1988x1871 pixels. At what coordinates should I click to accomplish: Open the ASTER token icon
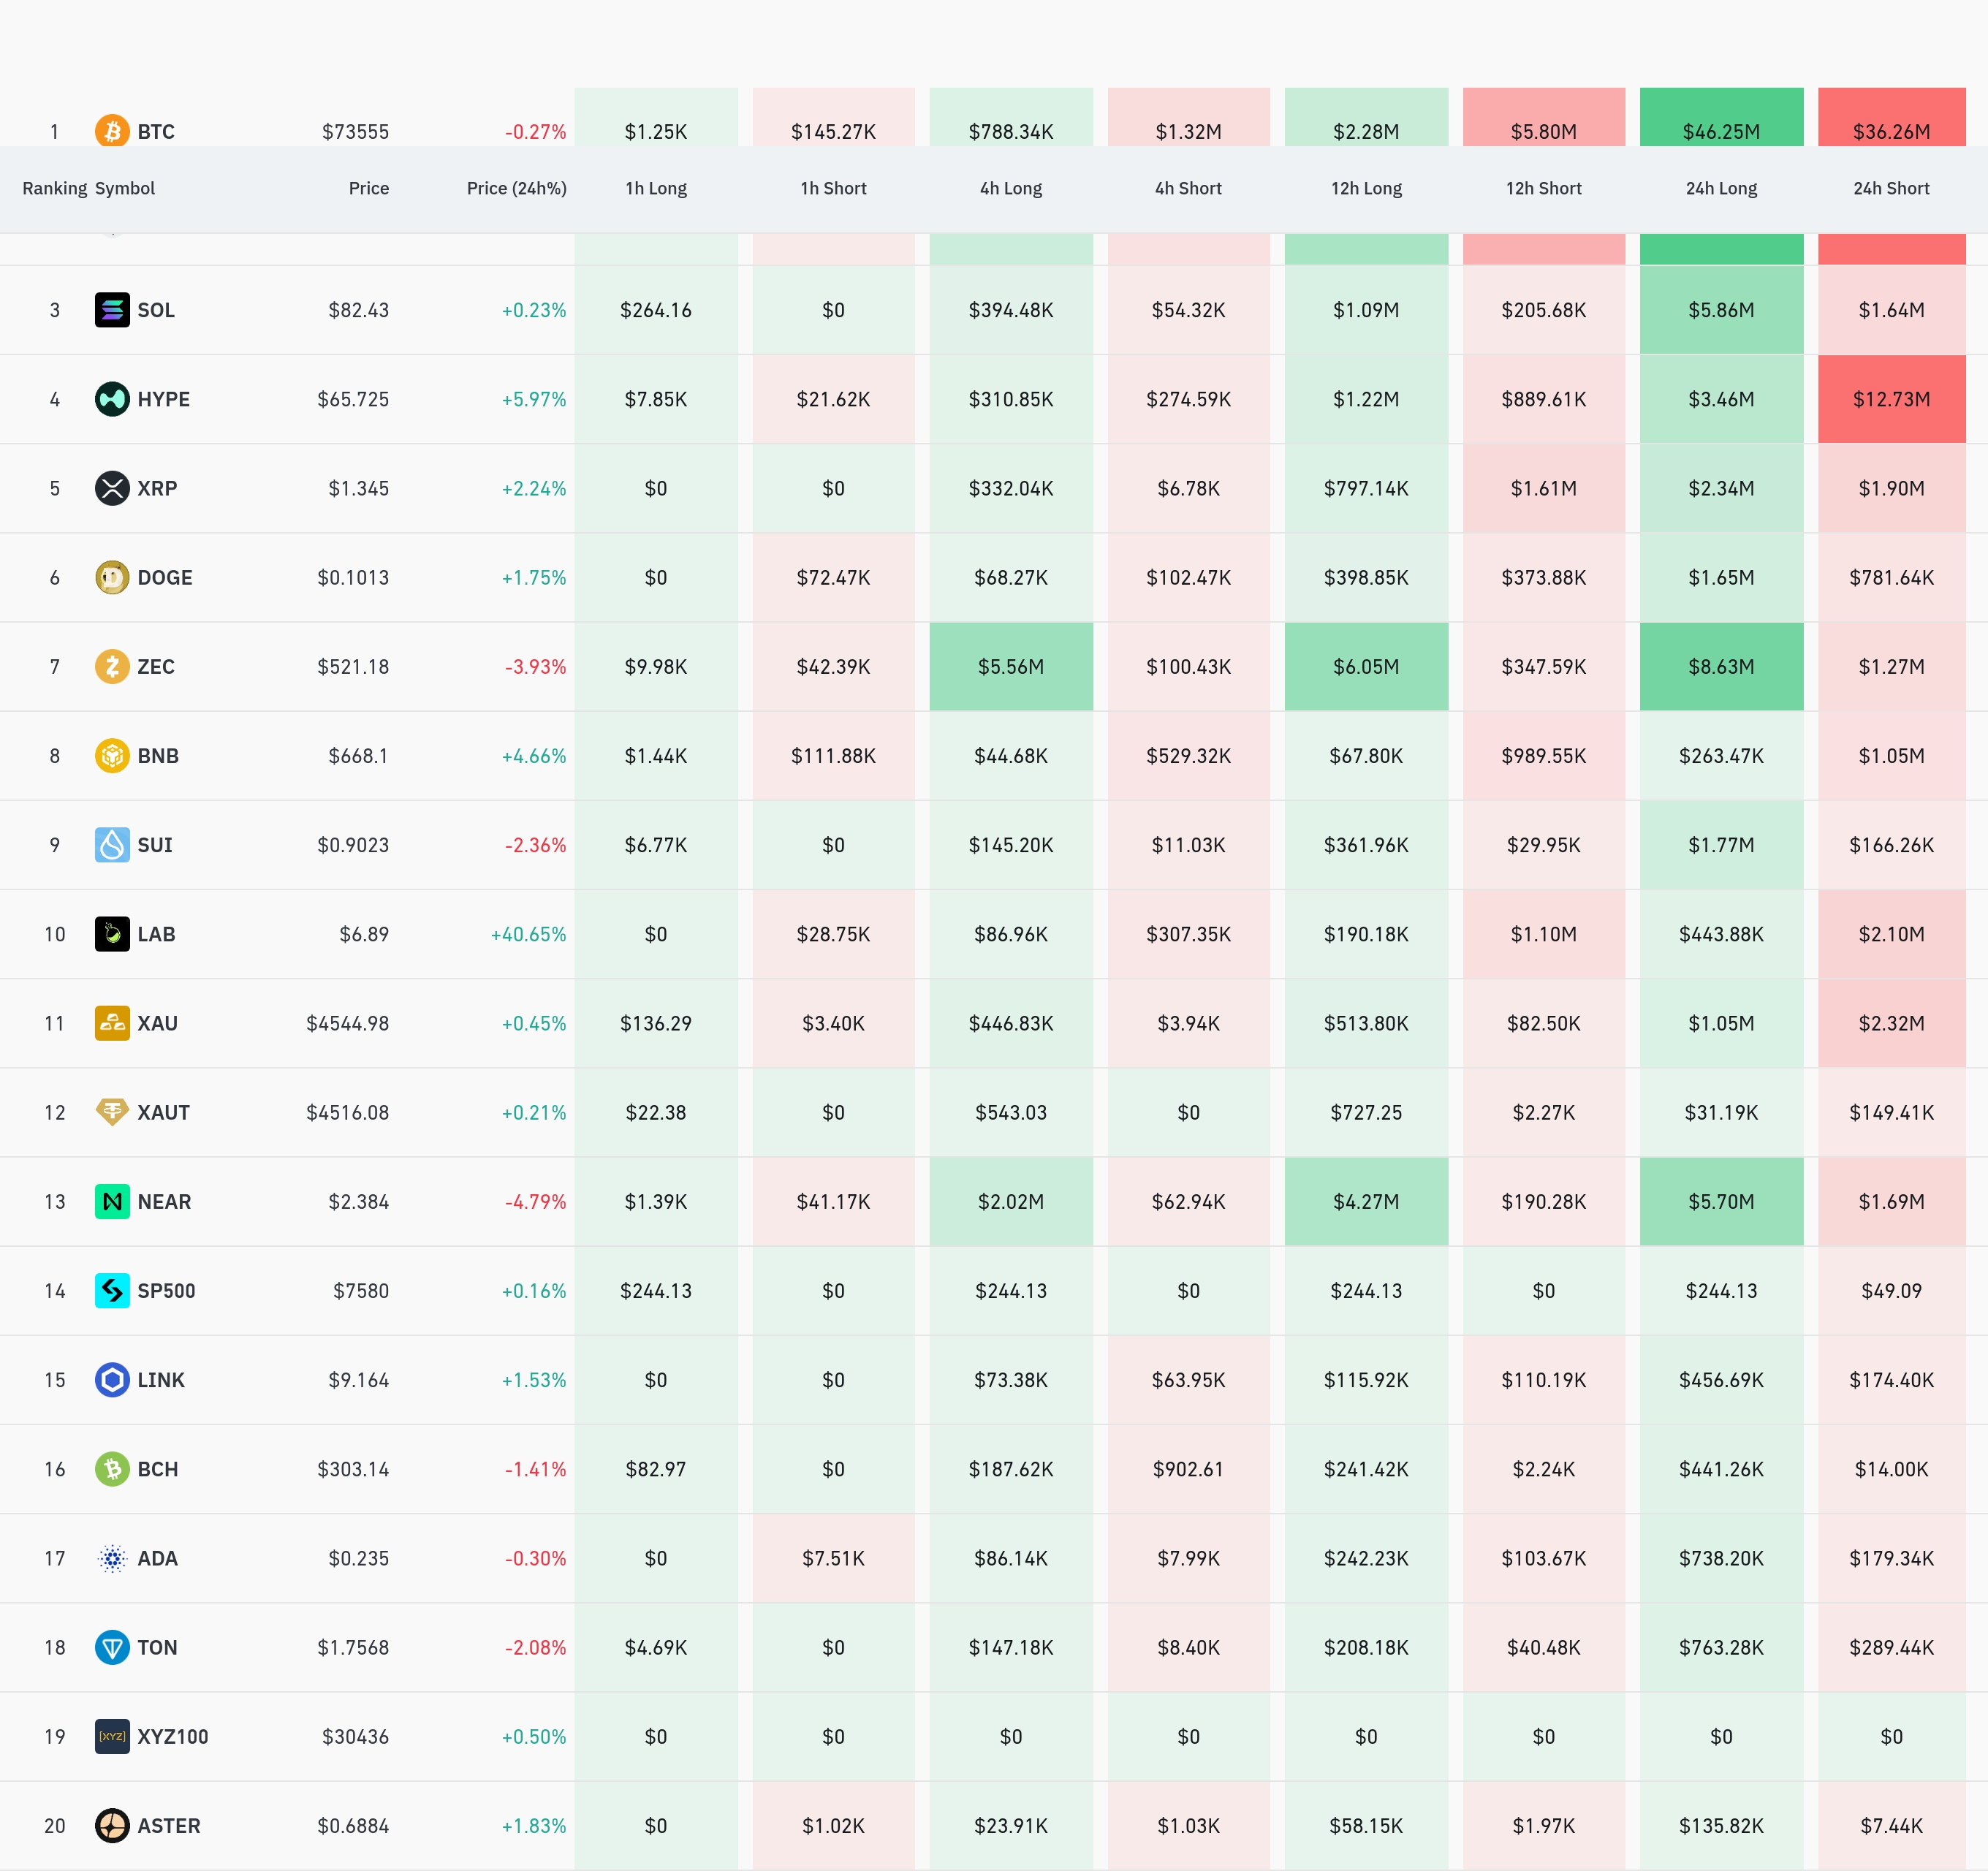112,1826
